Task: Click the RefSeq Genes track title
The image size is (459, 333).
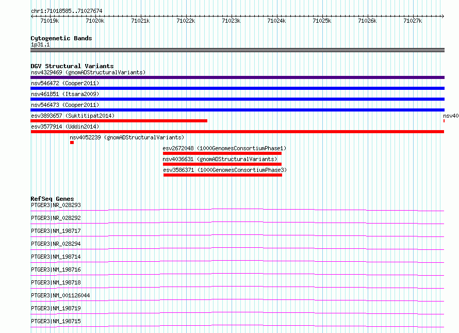Action: point(52,199)
